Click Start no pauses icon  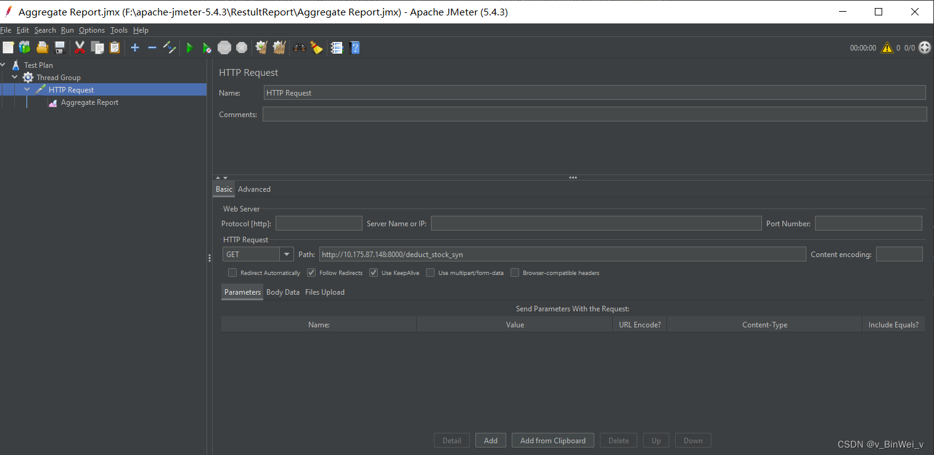point(207,47)
